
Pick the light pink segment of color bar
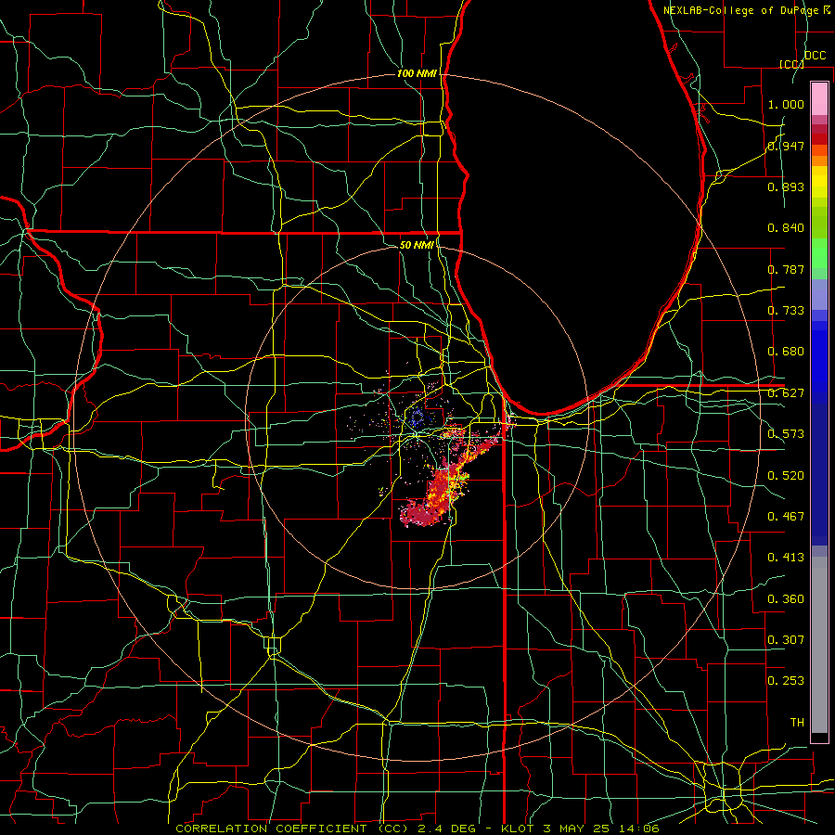(x=819, y=99)
